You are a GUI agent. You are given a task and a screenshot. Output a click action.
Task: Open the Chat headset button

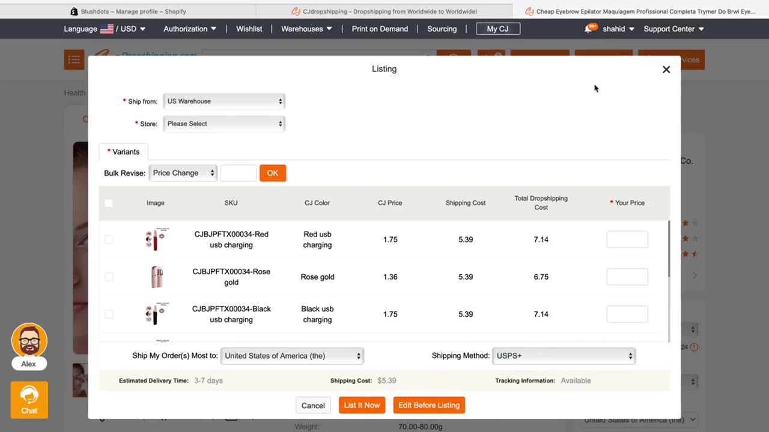[29, 400]
